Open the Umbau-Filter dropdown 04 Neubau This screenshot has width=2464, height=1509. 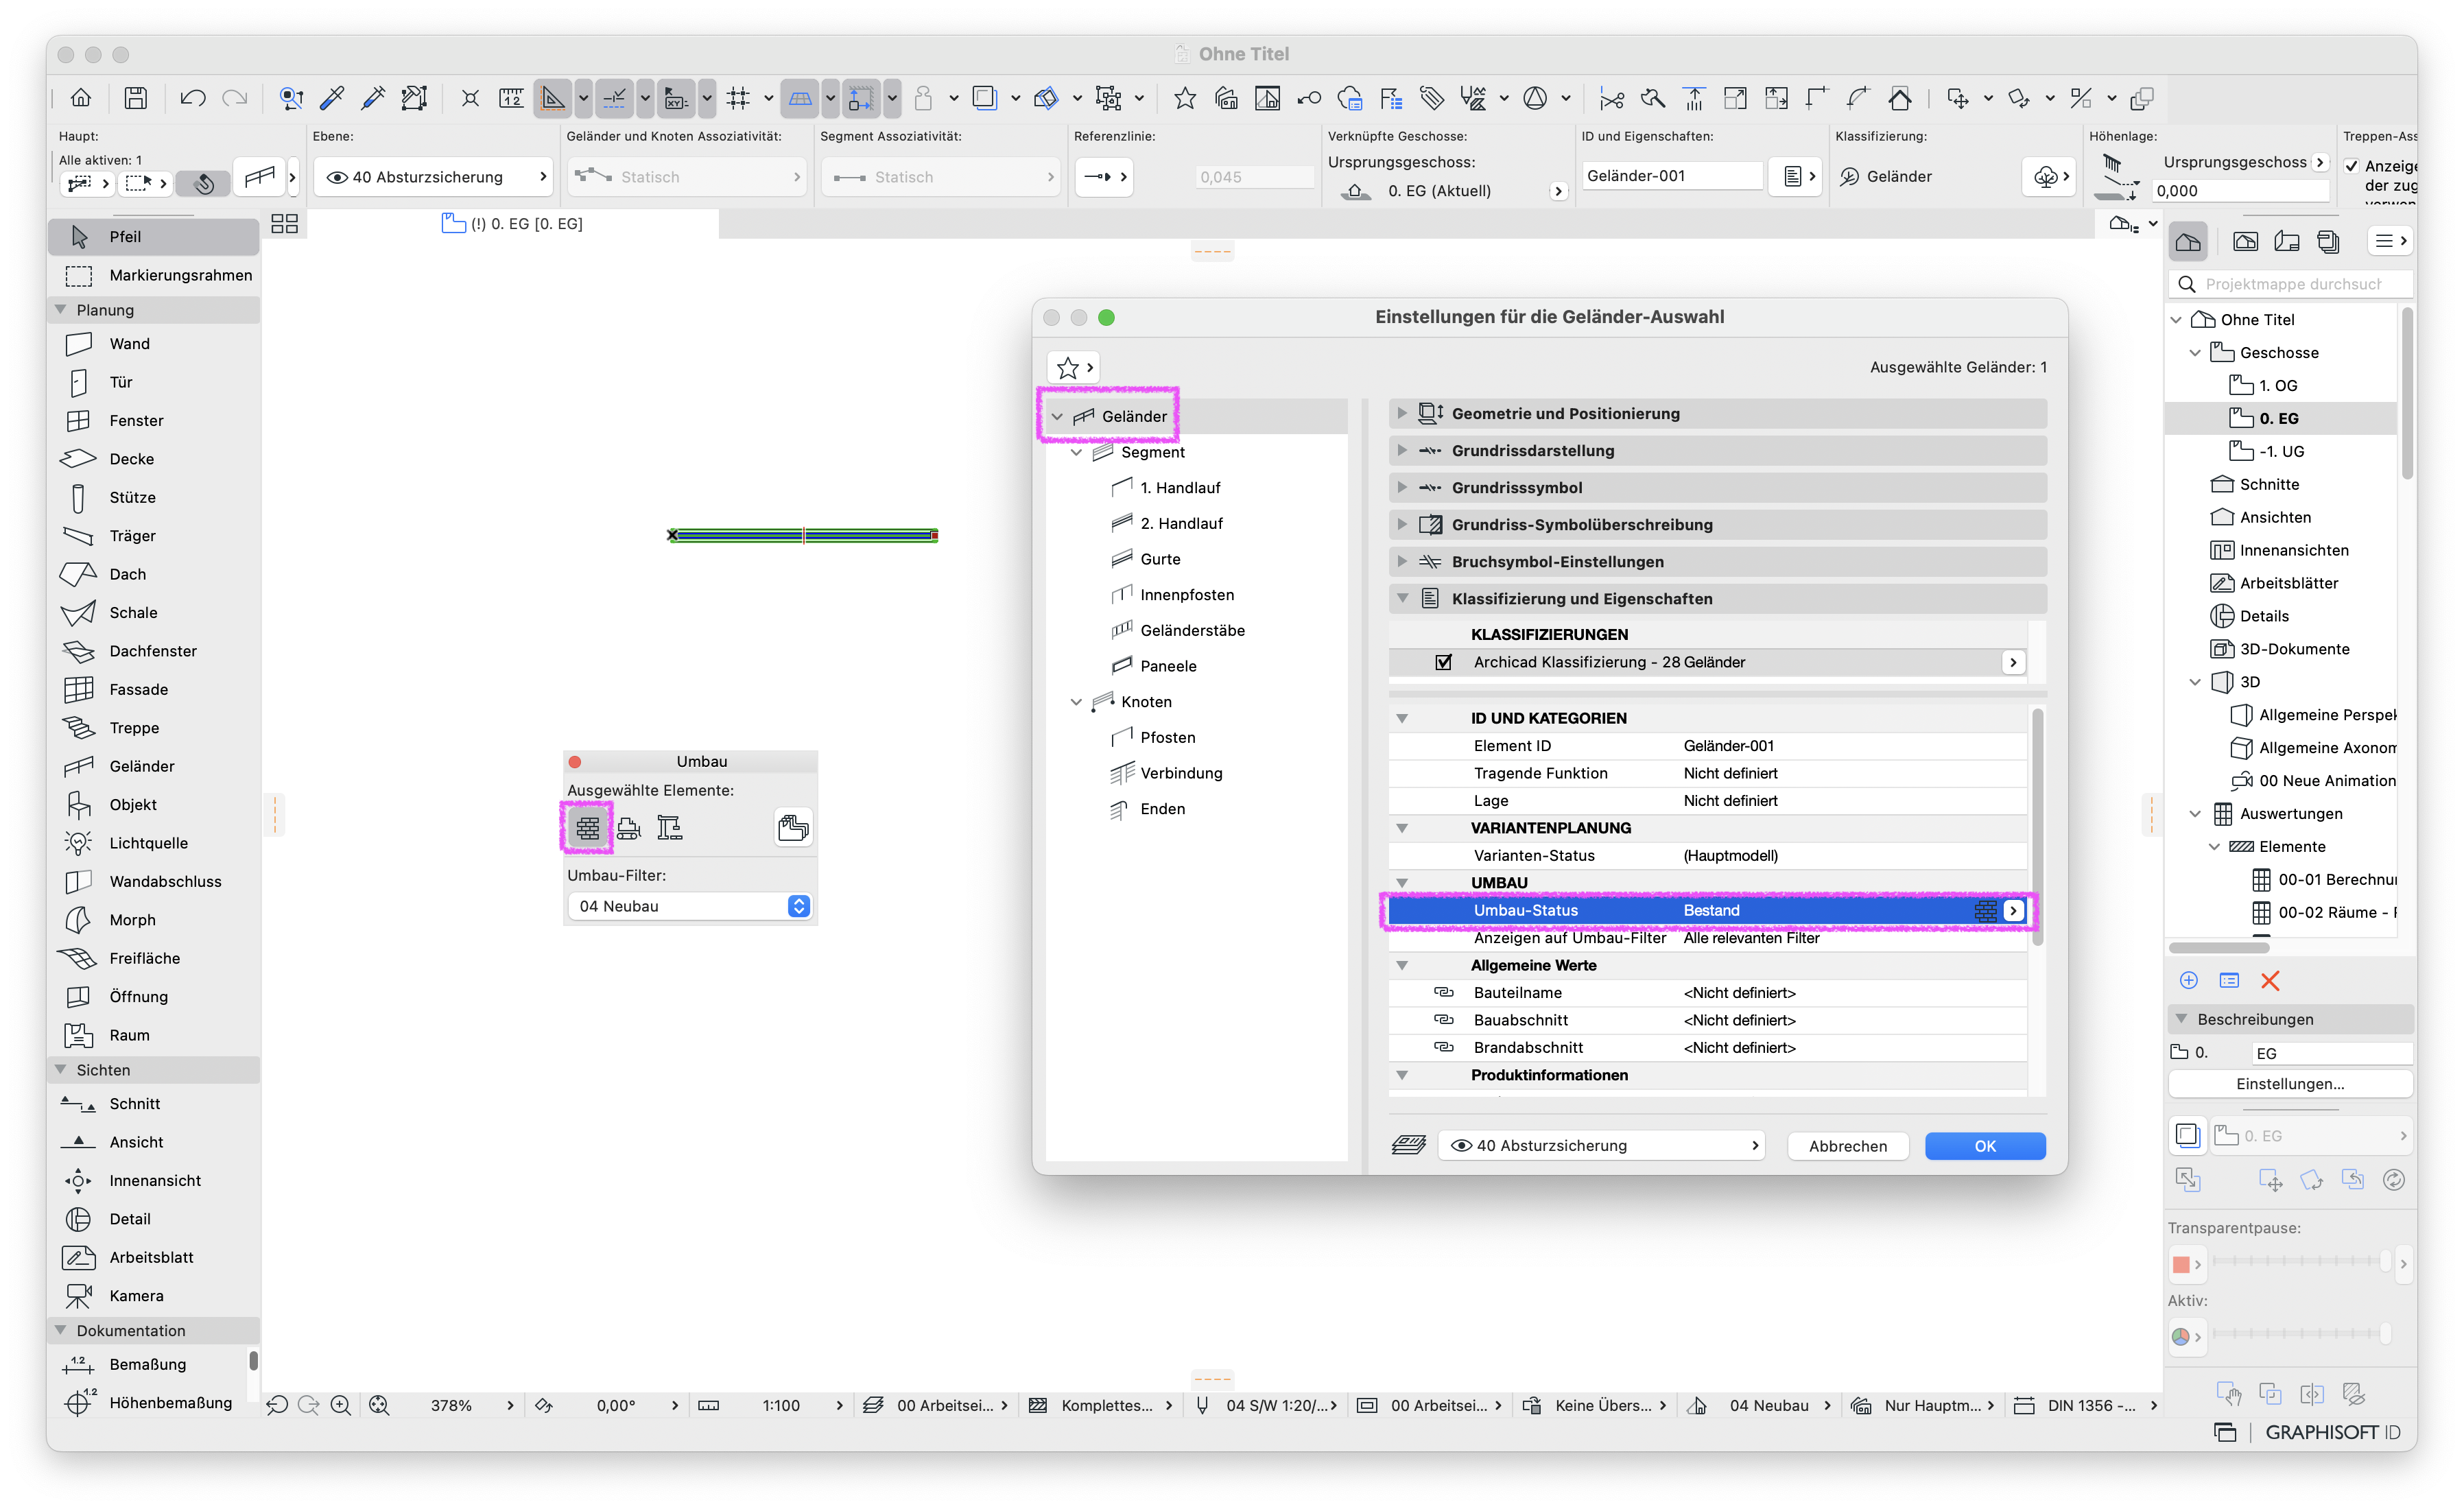[690, 906]
